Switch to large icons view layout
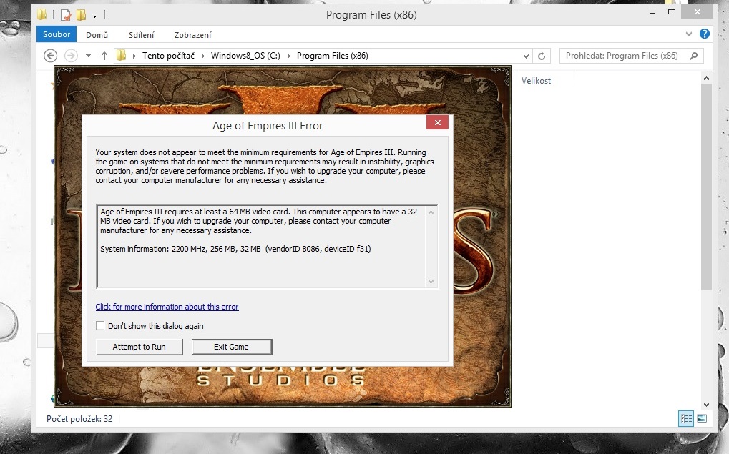Viewport: 729px width, 454px height. [702, 418]
